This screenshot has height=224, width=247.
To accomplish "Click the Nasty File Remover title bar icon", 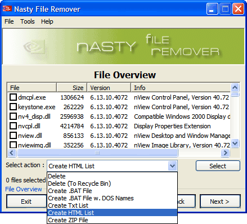I will click(x=7, y=8).
